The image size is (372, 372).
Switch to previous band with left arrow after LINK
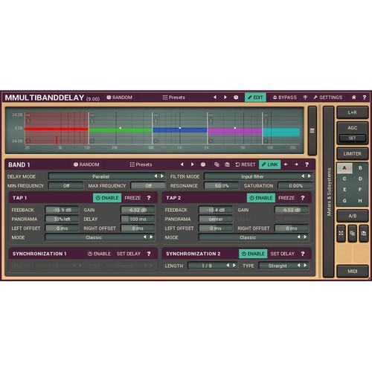tap(286, 164)
